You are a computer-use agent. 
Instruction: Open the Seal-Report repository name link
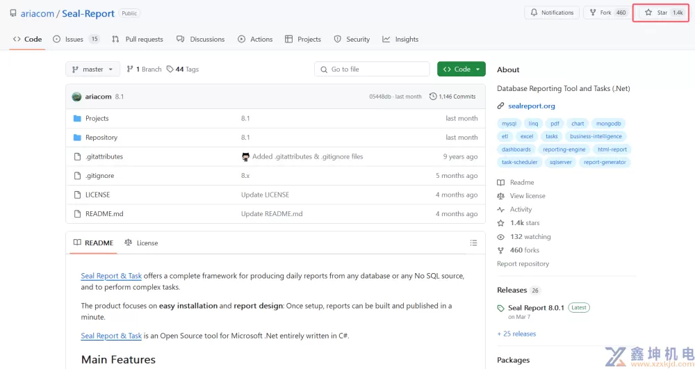(88, 14)
